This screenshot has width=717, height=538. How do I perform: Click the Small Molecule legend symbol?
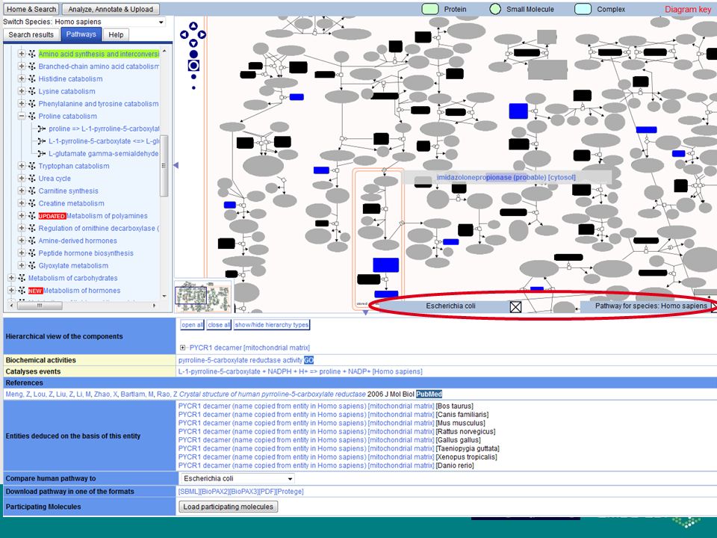click(x=494, y=9)
